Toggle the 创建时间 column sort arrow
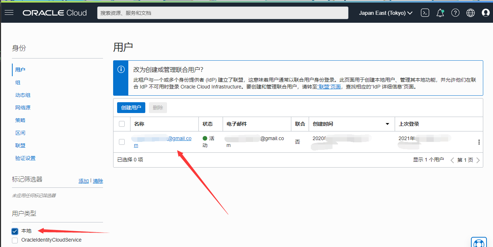 (x=387, y=124)
